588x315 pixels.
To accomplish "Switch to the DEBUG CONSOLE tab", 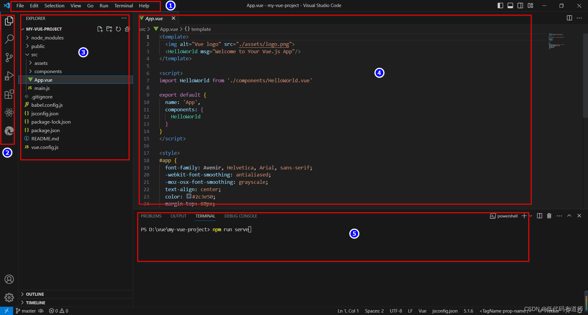I will coord(241,216).
